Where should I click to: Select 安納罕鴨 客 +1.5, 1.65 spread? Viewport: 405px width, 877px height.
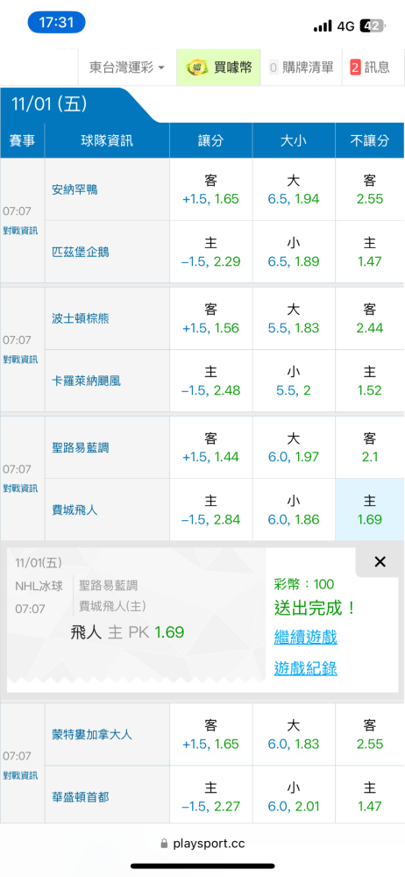click(x=211, y=189)
